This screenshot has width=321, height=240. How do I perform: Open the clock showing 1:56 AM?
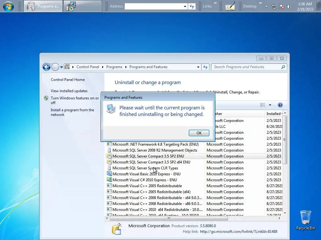coord(305,7)
